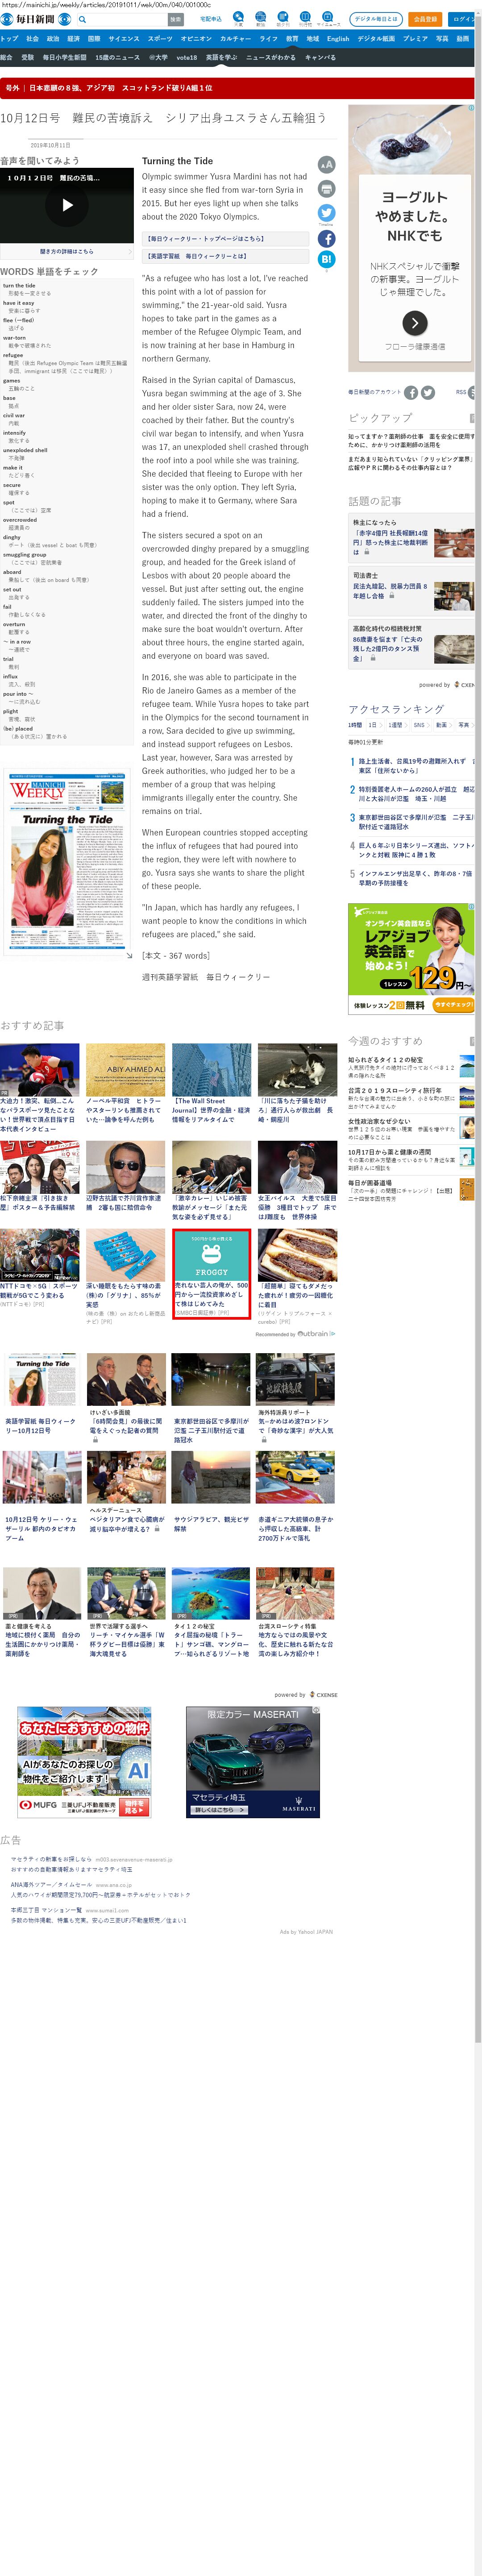The width and height of the screenshot is (482, 2576).
Task: Open 15歳のニュース sub-navigation item
Action: [x=118, y=58]
